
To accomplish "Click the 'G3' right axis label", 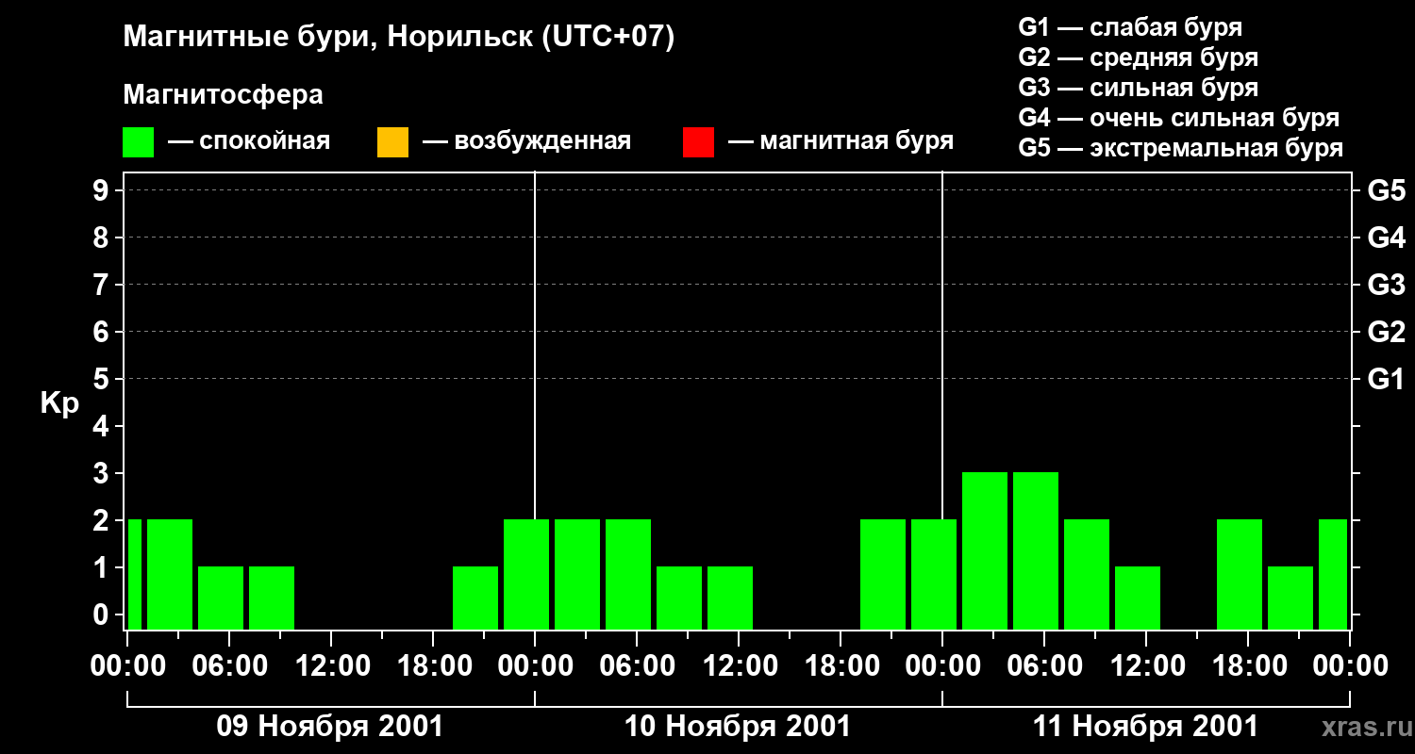I will tap(1387, 285).
